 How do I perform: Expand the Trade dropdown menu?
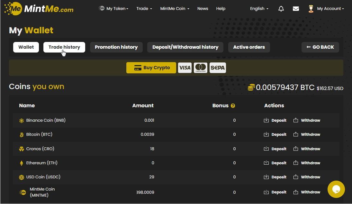(x=144, y=9)
